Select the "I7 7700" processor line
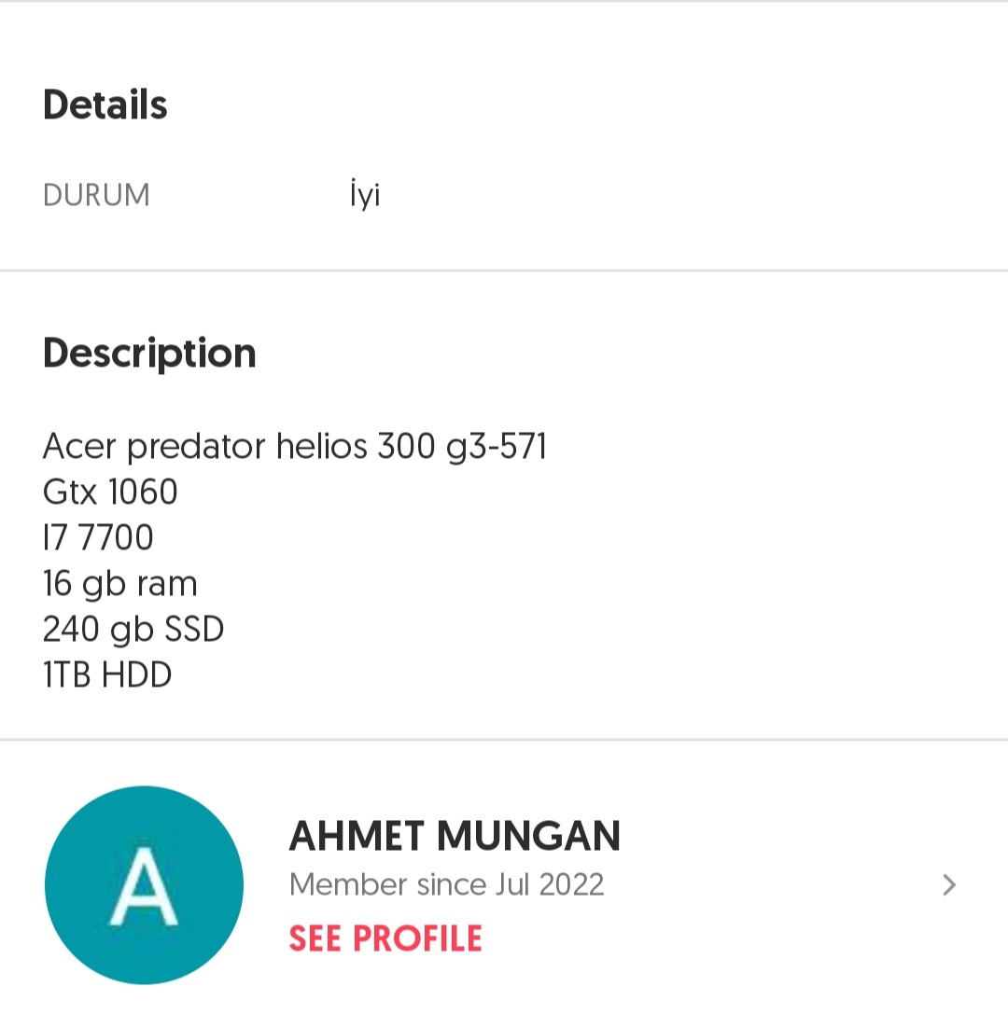1008x1028 pixels. click(x=98, y=537)
